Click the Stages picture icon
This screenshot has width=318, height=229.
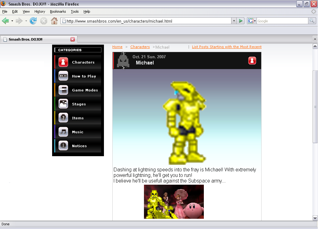(x=63, y=104)
